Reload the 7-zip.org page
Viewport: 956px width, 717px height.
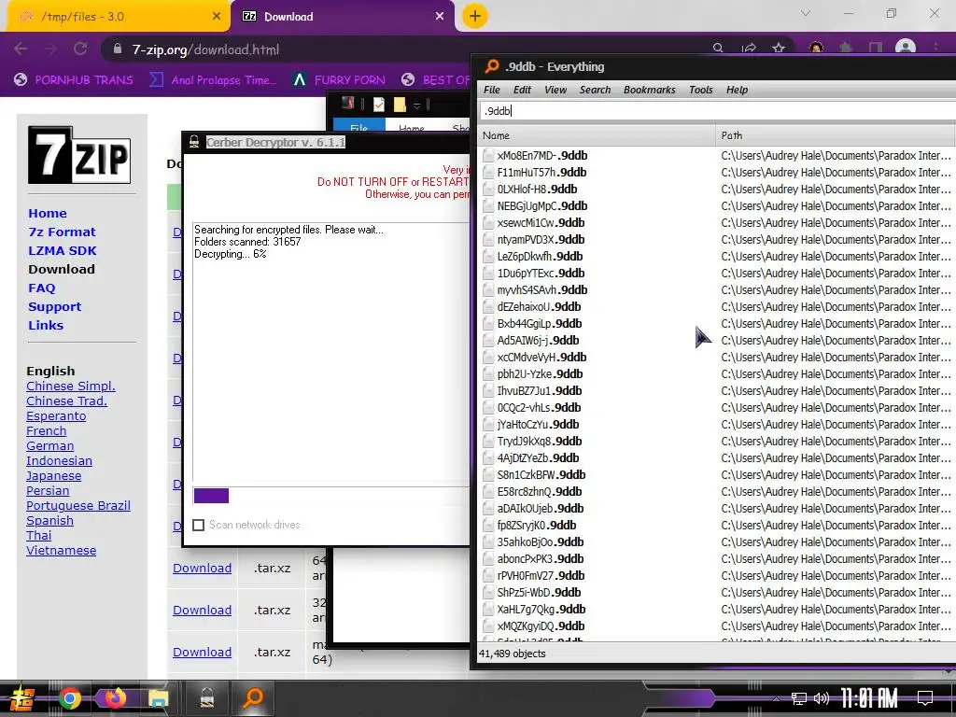pyautogui.click(x=80, y=49)
